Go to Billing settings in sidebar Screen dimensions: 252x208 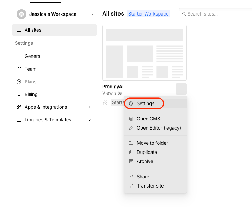pos(31,94)
